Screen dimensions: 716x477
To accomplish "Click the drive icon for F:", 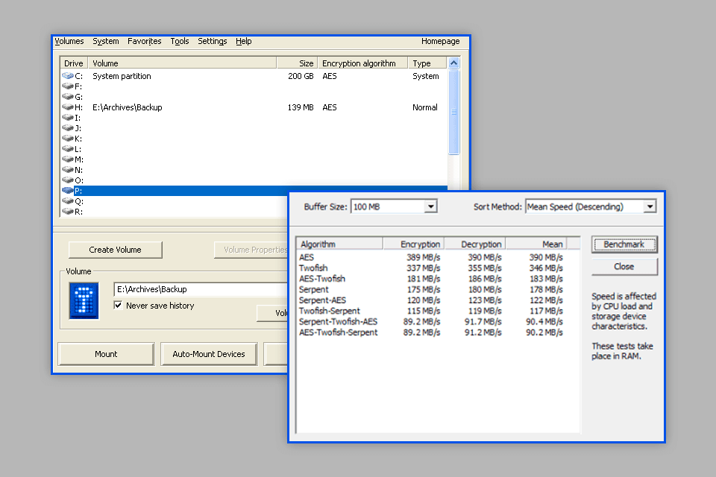I will coord(68,86).
